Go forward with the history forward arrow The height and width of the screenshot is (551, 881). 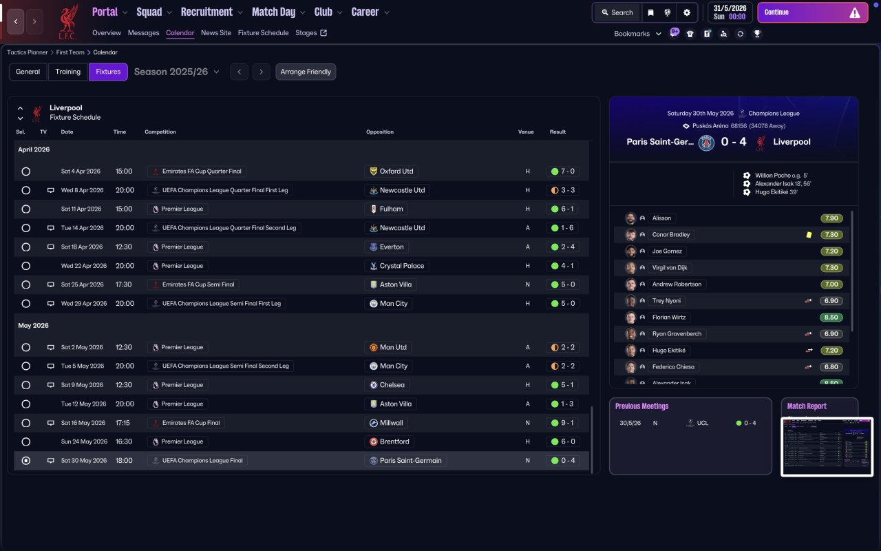[34, 21]
